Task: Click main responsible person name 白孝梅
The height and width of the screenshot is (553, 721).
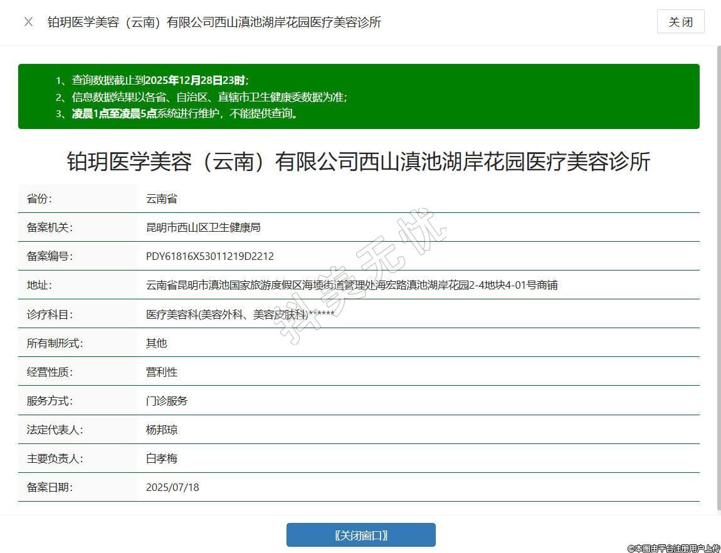Action: click(162, 458)
